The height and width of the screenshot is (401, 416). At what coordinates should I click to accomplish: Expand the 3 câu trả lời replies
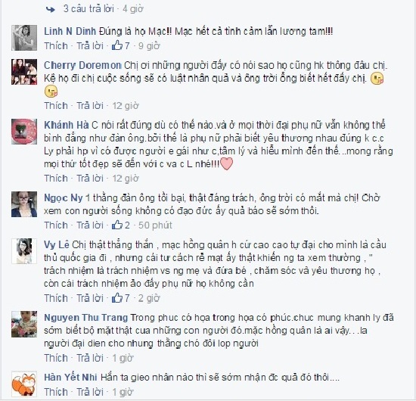(88, 9)
